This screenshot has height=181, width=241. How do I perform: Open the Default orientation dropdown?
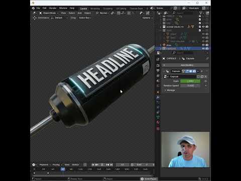[60, 18]
